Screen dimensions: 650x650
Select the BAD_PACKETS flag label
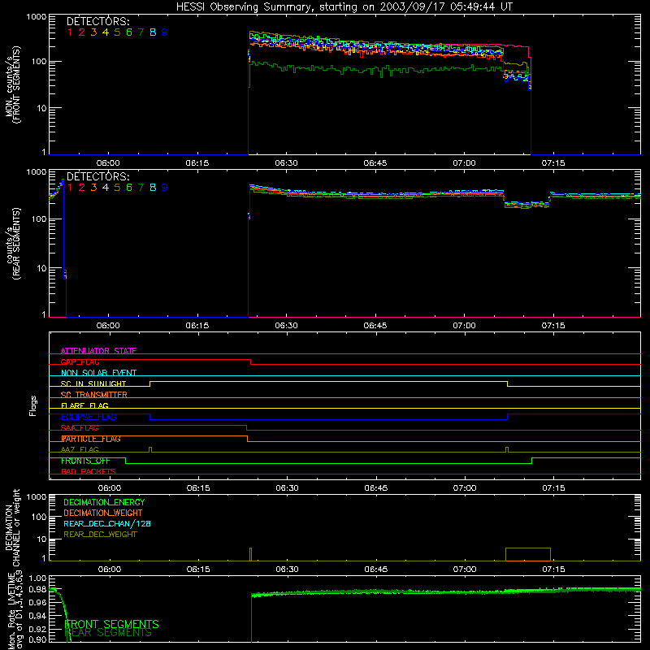click(x=89, y=472)
